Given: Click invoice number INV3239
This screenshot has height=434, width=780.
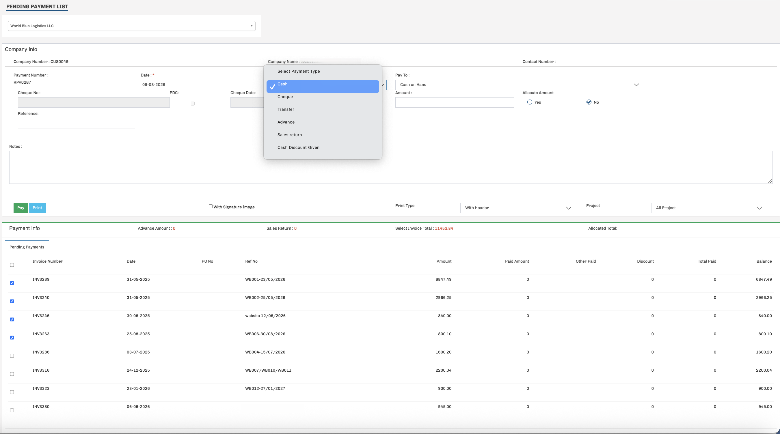Looking at the screenshot, I should click(41, 280).
